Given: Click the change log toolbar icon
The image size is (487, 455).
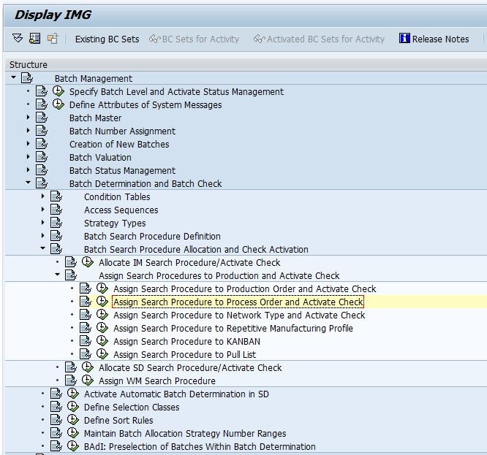Looking at the screenshot, I should (x=53, y=39).
